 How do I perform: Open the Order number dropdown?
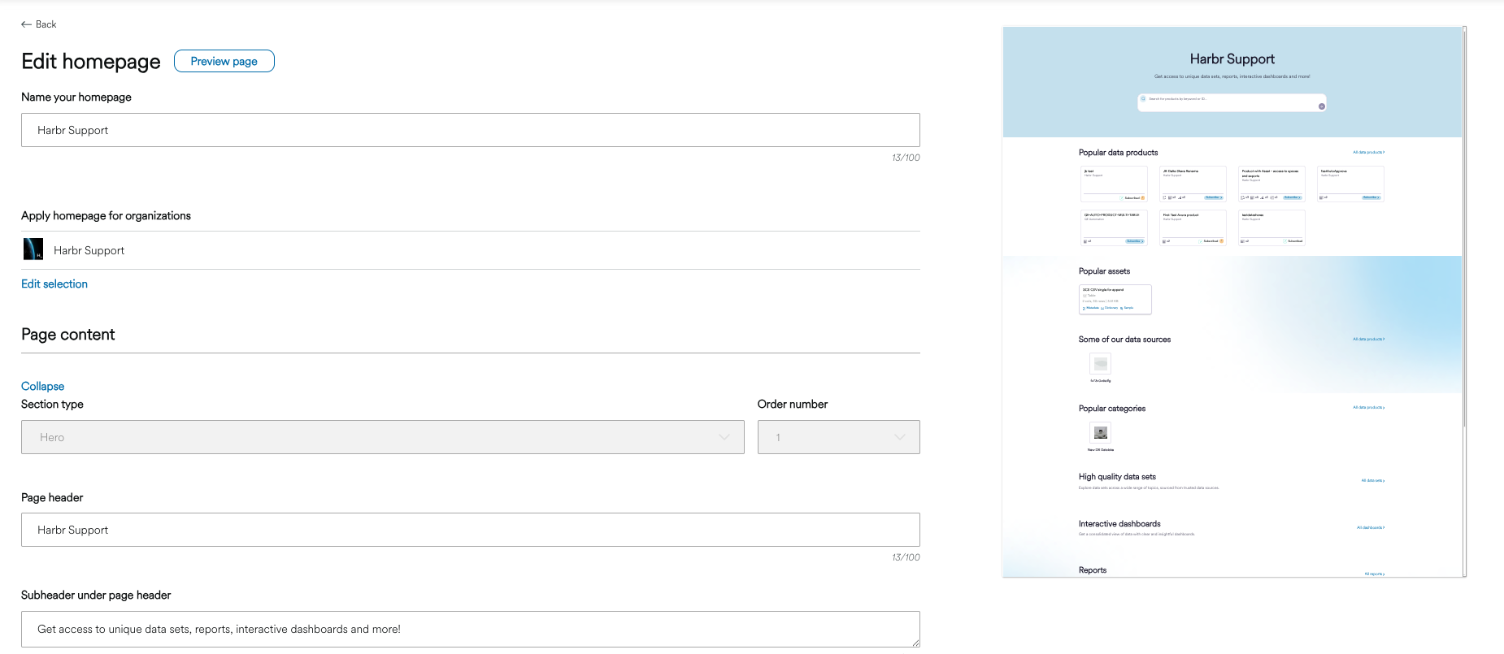(x=838, y=437)
